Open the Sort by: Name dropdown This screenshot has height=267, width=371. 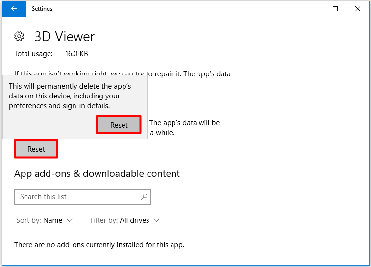(x=44, y=220)
